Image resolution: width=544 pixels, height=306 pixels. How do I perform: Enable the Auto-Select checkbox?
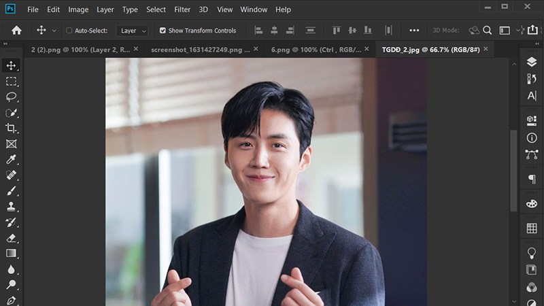[69, 31]
